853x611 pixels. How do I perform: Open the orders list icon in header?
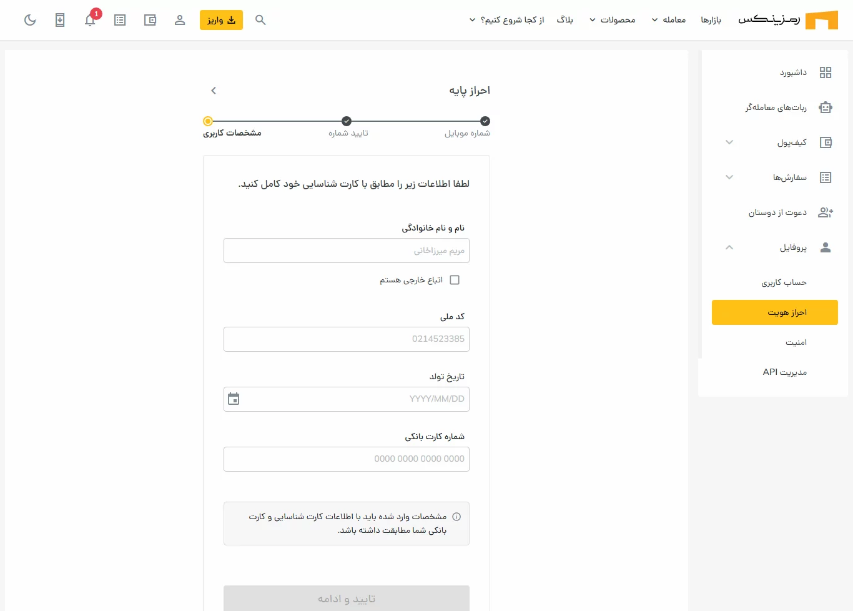[120, 20]
